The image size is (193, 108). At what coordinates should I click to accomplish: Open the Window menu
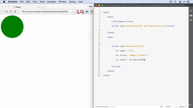[x=62, y=2]
